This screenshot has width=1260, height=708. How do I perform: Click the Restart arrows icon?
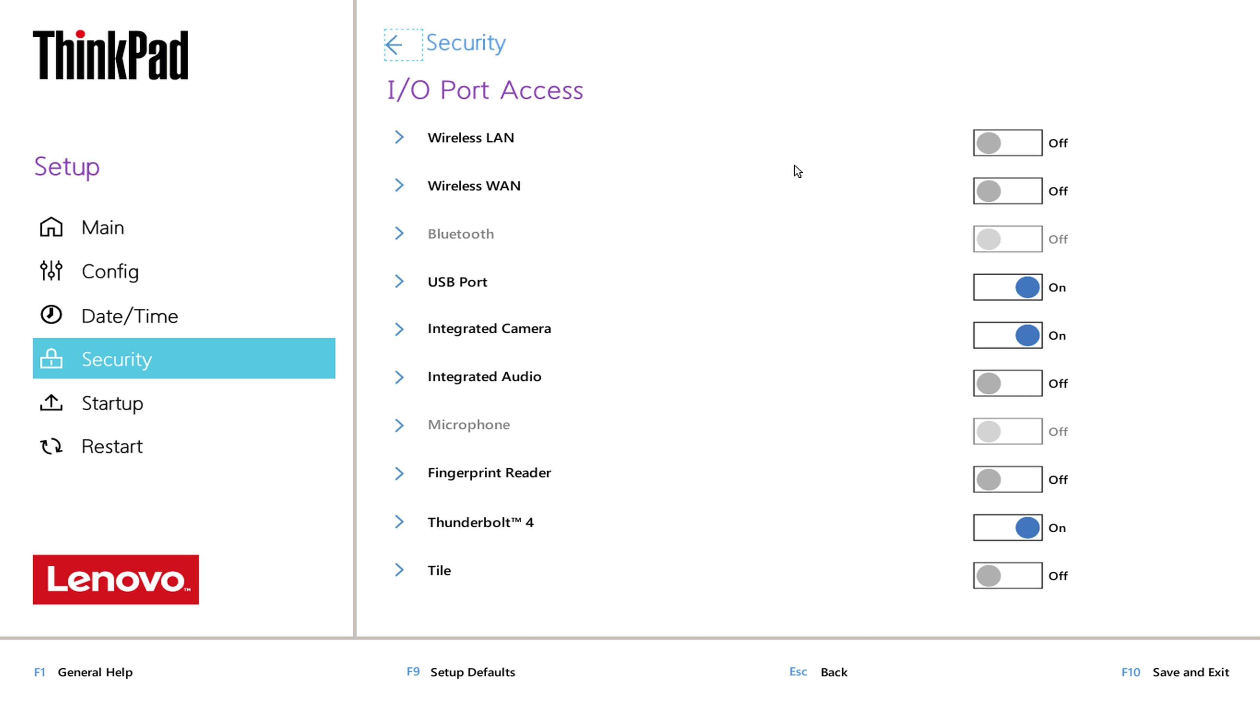(x=51, y=446)
